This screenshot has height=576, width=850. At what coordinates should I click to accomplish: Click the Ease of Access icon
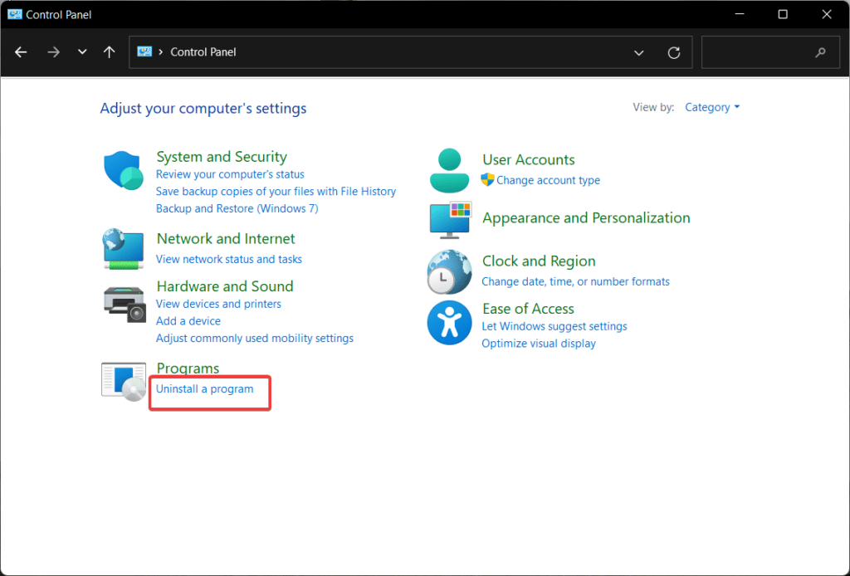[x=449, y=323]
